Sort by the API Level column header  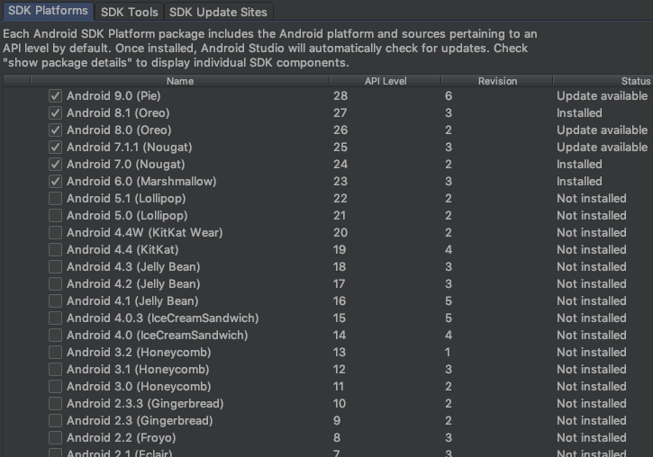point(385,81)
